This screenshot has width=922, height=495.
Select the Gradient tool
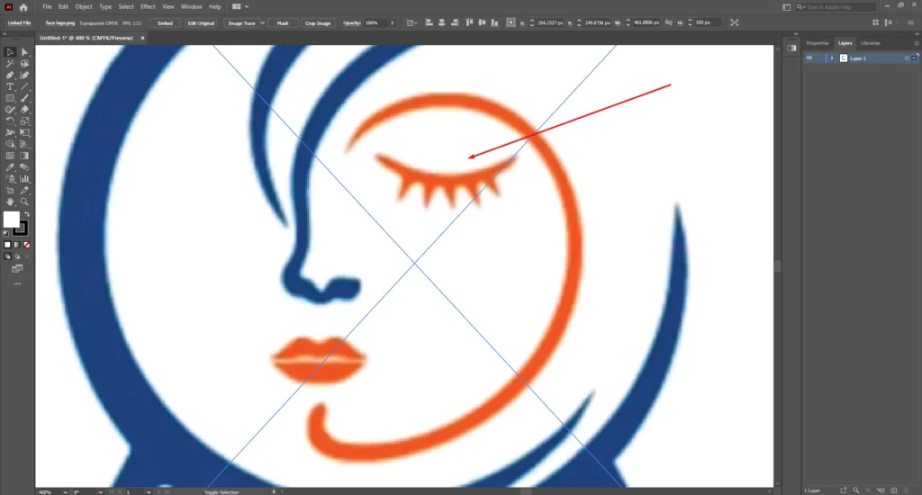24,156
